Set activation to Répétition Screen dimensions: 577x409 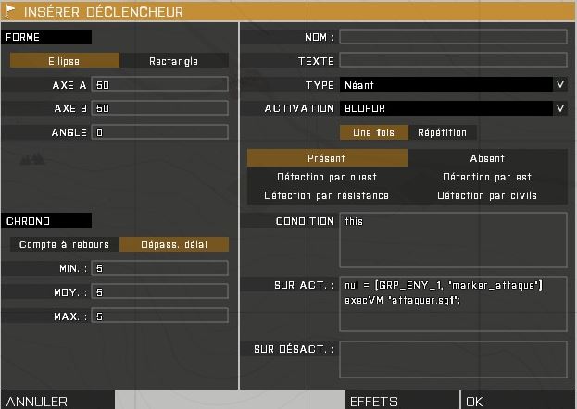[x=442, y=132]
